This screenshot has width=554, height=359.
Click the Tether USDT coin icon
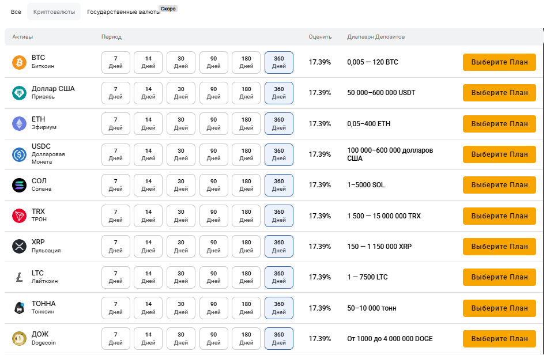coord(20,93)
